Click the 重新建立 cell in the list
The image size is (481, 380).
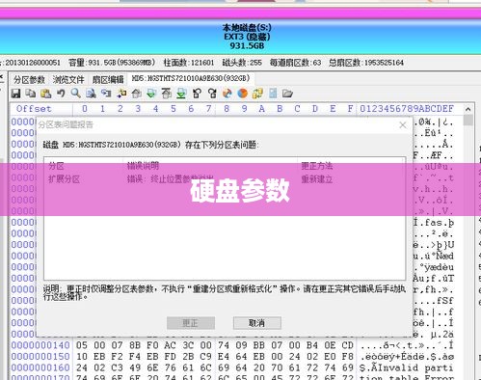coord(317,179)
